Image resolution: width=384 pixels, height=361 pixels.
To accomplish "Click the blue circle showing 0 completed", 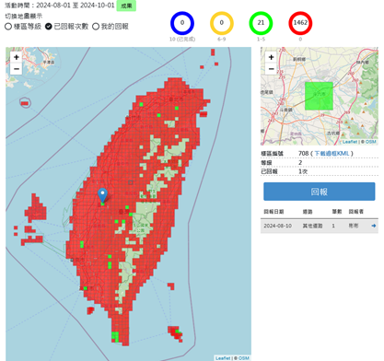I will pyautogui.click(x=182, y=23).
